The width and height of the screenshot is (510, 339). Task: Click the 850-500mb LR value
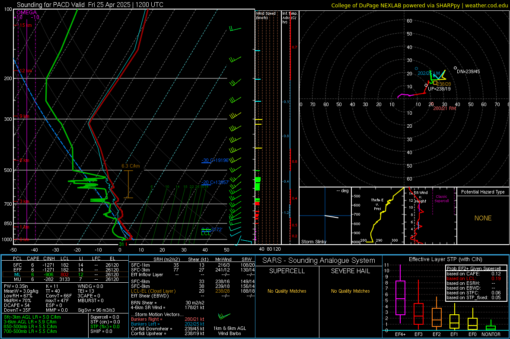(x=30, y=326)
